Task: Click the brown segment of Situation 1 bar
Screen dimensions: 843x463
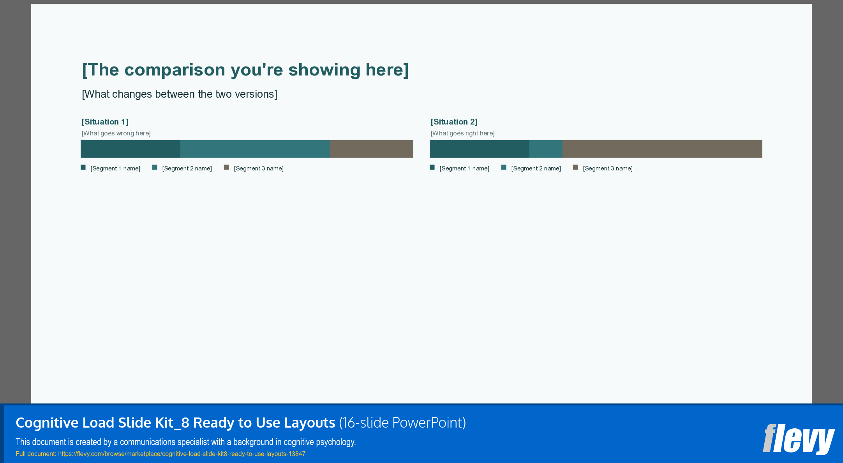Action: point(372,149)
